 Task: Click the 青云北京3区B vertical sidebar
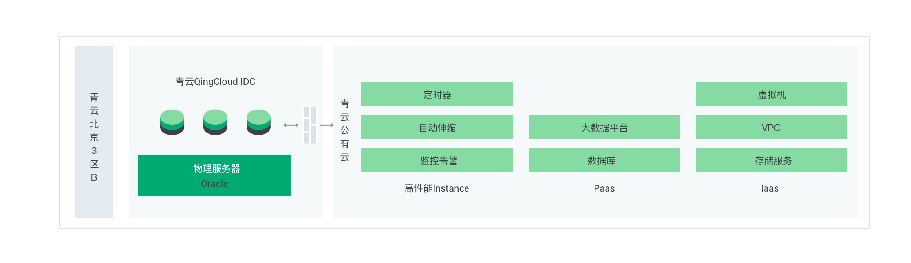pos(94,132)
